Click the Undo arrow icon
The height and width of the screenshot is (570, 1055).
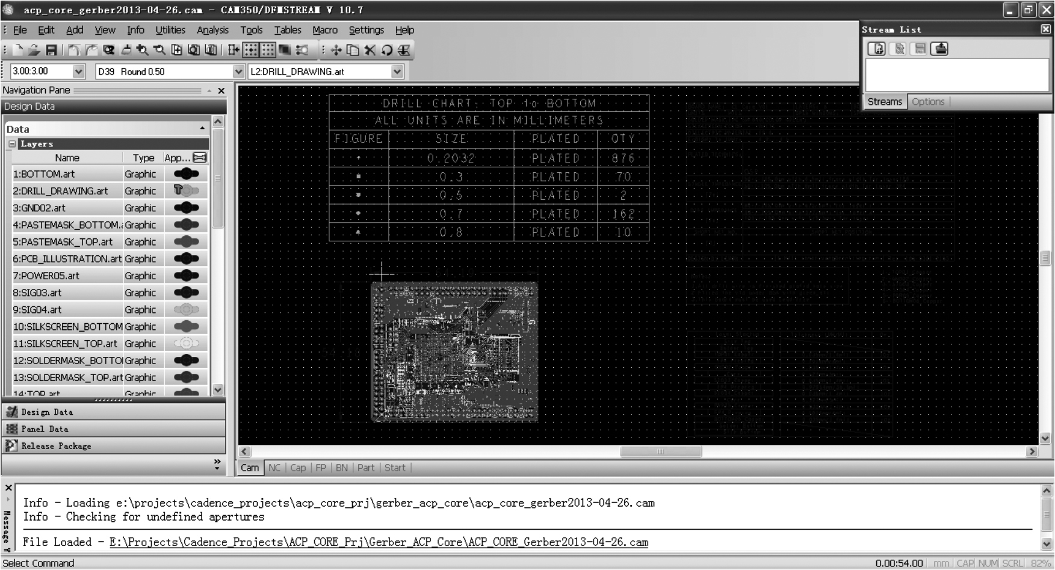[x=73, y=51]
